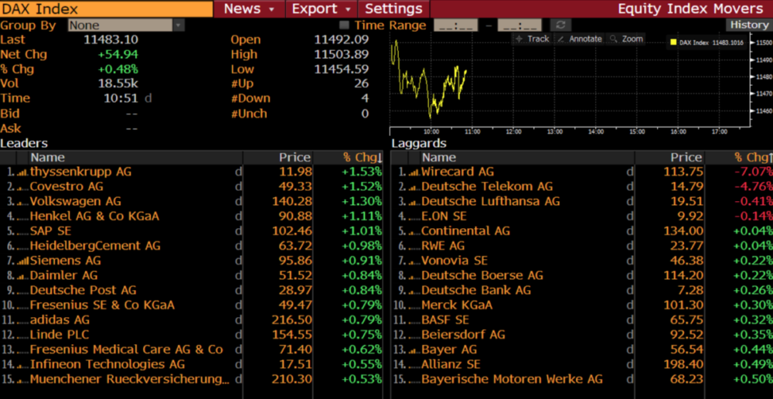Click volume bars icon beside Deutsche Bank AG

(x=414, y=291)
